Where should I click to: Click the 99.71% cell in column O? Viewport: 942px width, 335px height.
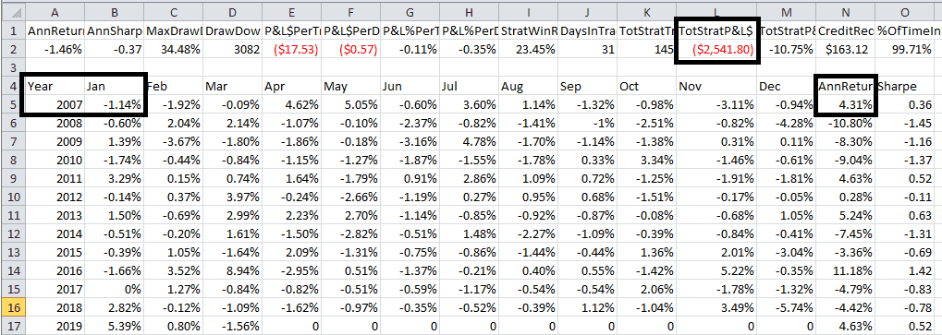[908, 49]
